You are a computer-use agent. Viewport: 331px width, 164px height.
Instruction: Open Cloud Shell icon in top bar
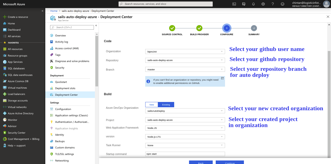[234, 4]
